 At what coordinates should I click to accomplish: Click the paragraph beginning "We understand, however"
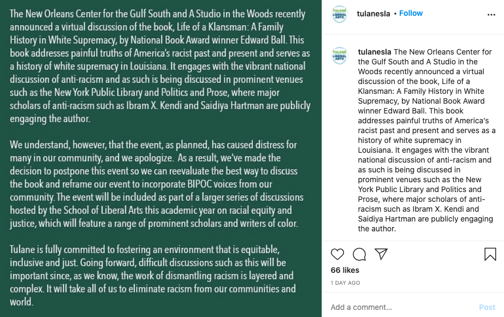point(155,184)
